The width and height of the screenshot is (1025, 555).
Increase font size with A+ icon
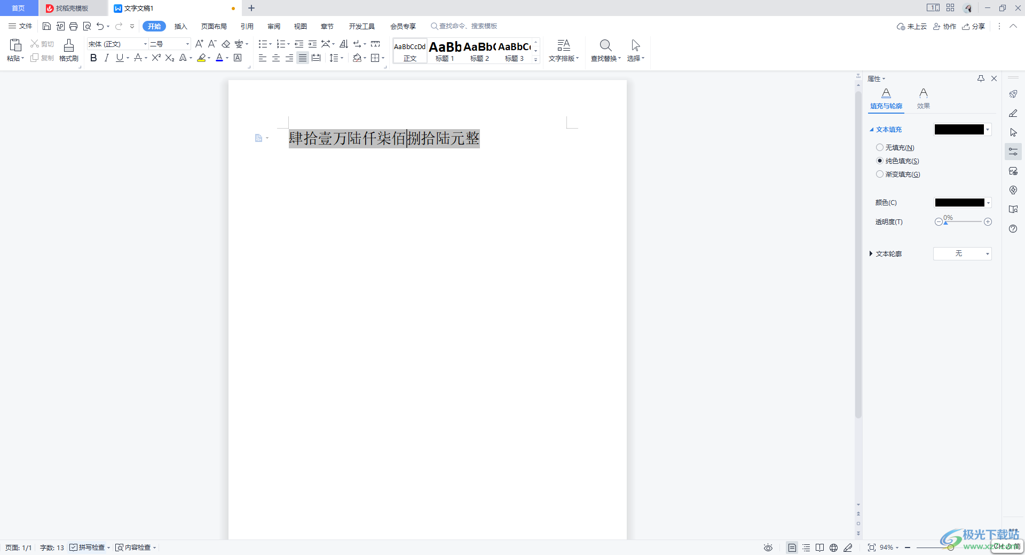(x=199, y=44)
